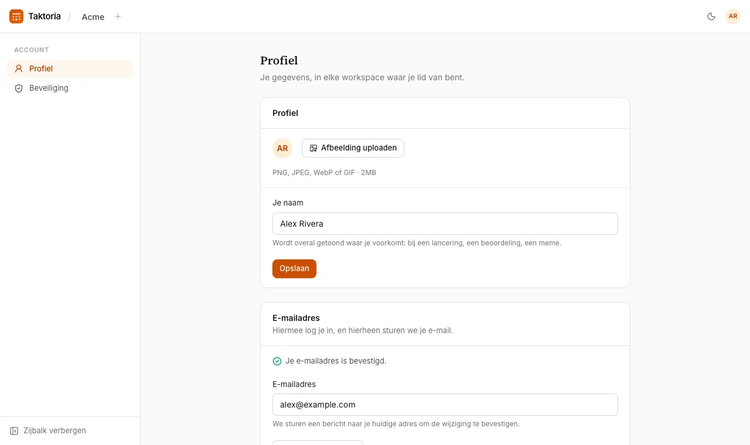750x445 pixels.
Task: Click the person icon beside Profiel
Action: (x=19, y=69)
